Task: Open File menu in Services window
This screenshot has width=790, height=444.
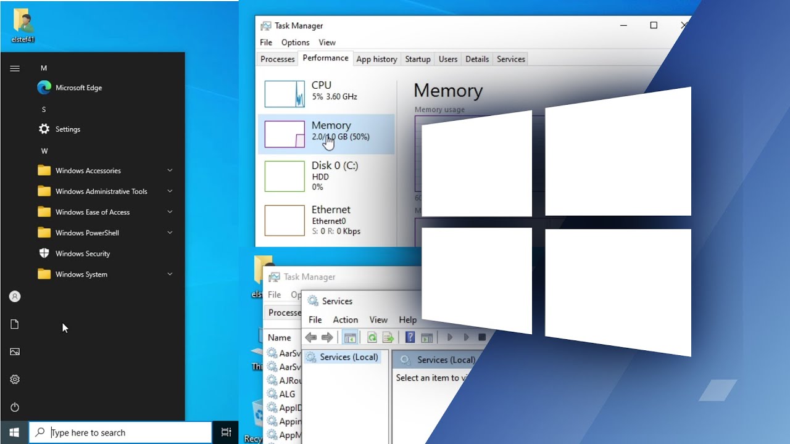Action: coord(315,319)
